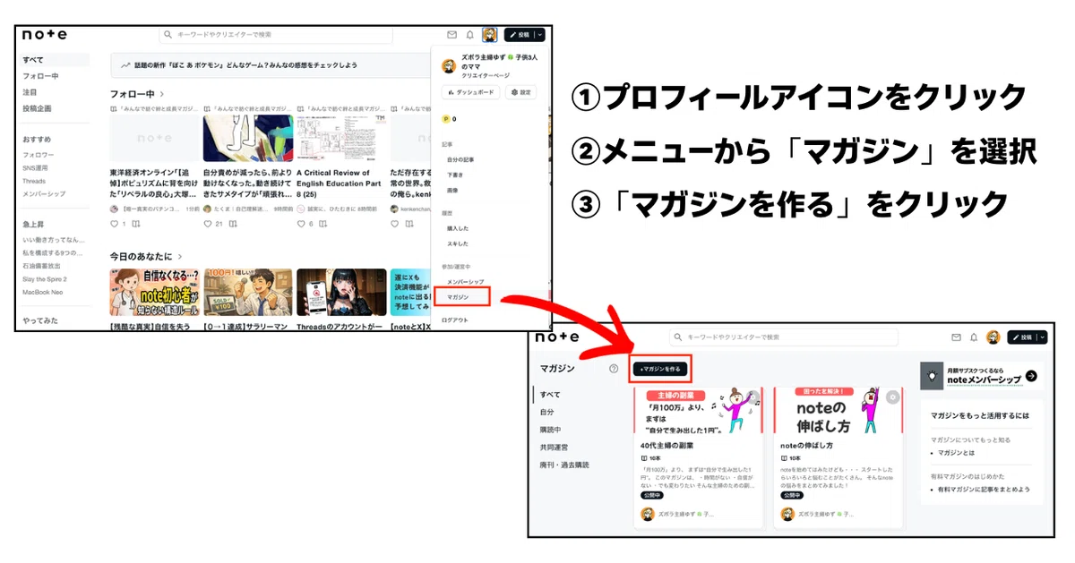The height and width of the screenshot is (563, 1075).
Task: Open gear settings on noteの伸ばし方 magazine card
Action: pos(892,397)
